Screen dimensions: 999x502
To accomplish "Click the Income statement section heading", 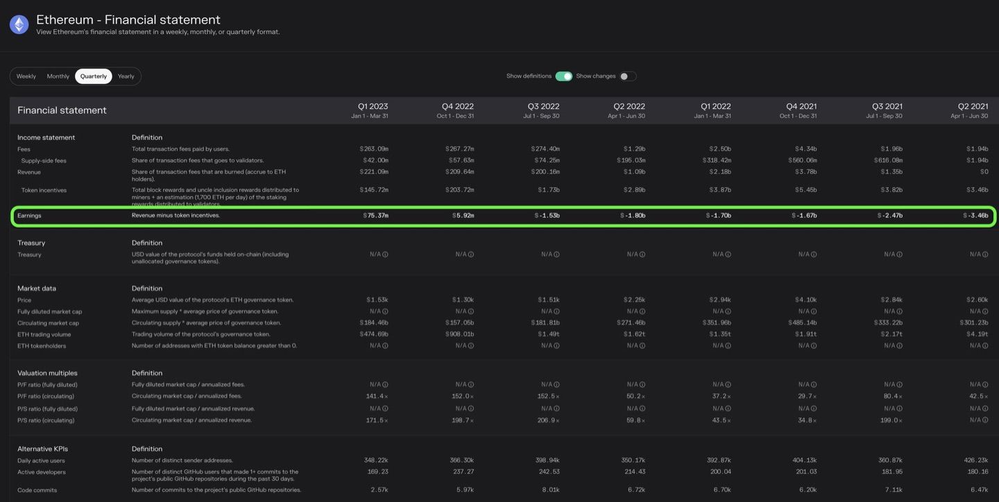I will tap(46, 138).
